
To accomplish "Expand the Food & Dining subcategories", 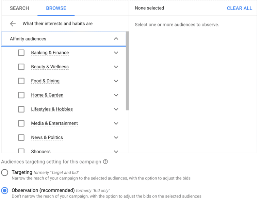I will click(x=116, y=81).
